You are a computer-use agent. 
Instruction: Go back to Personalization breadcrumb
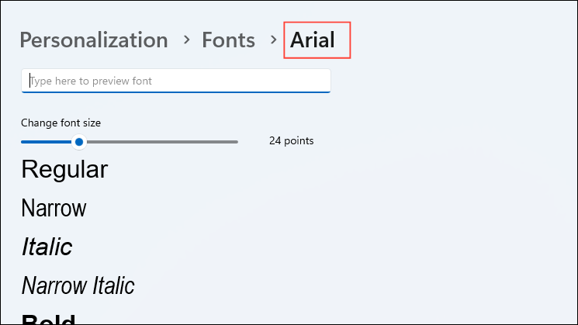click(93, 40)
